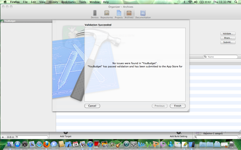Open Microsoft Word from the Dock
Image resolution: width=241 pixels, height=150 pixels.
click(x=141, y=144)
